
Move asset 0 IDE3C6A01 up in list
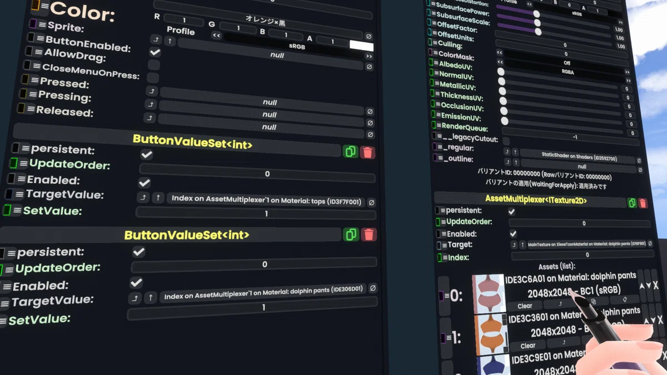pyautogui.click(x=641, y=286)
